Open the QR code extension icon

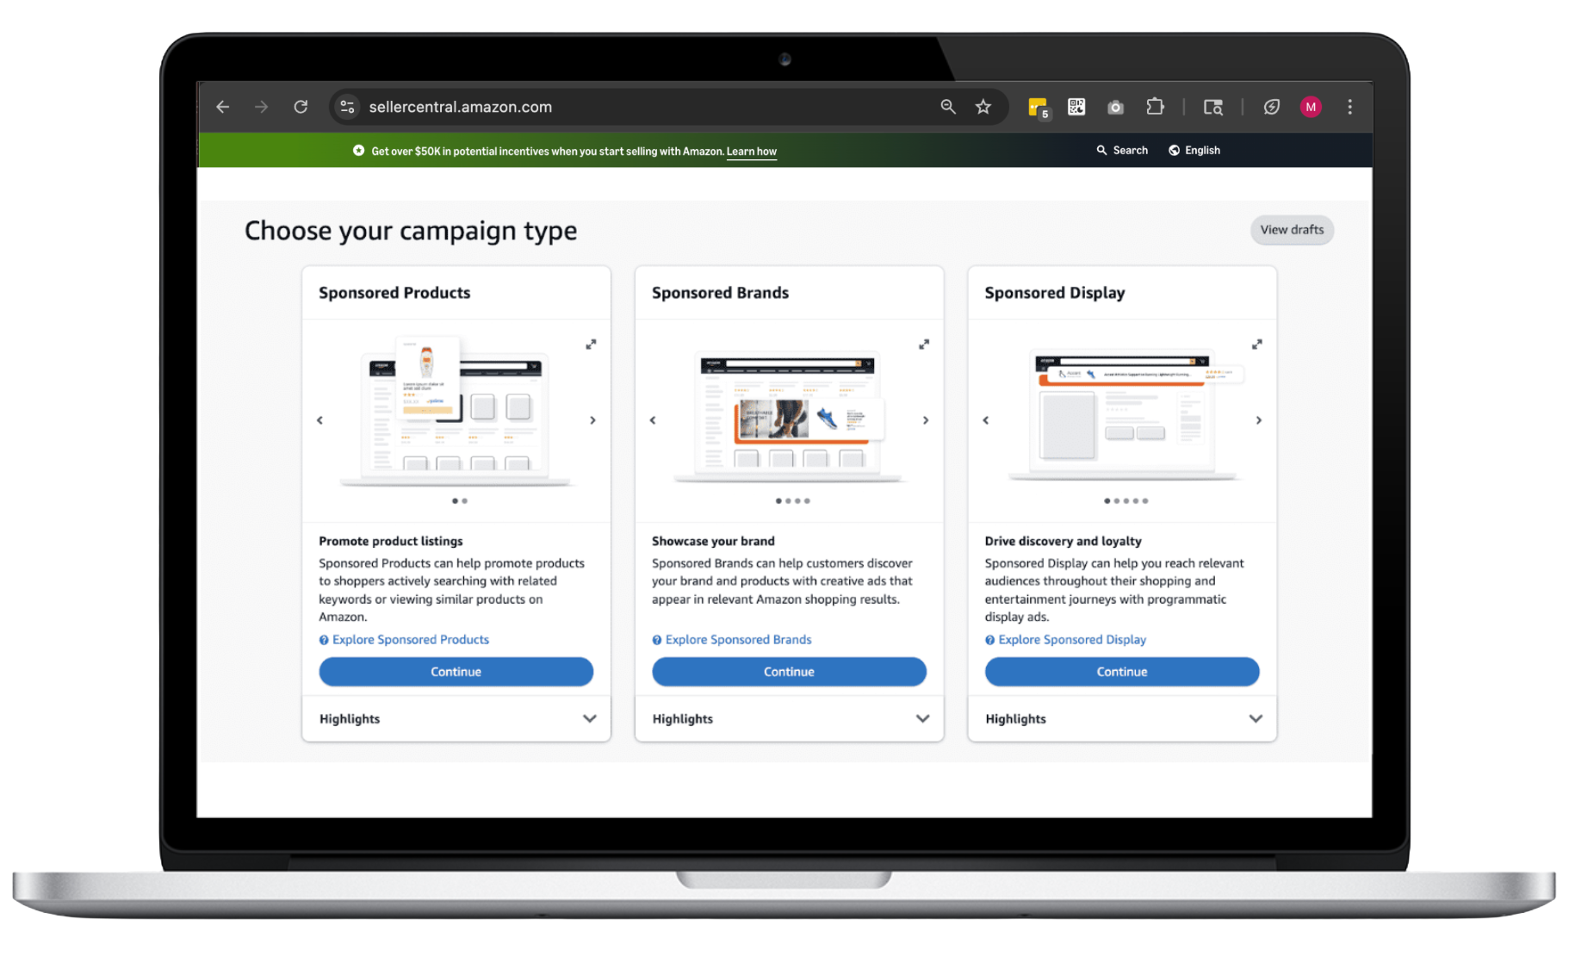pos(1076,106)
